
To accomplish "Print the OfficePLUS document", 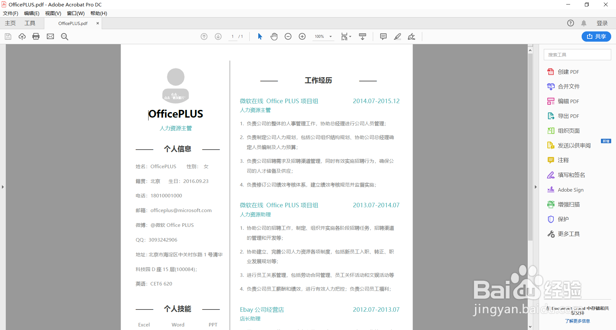I will pyautogui.click(x=36, y=36).
